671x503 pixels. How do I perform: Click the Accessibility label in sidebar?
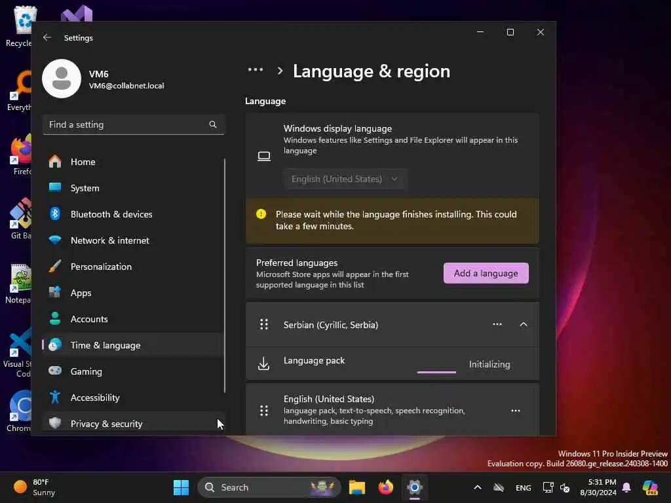[95, 398]
